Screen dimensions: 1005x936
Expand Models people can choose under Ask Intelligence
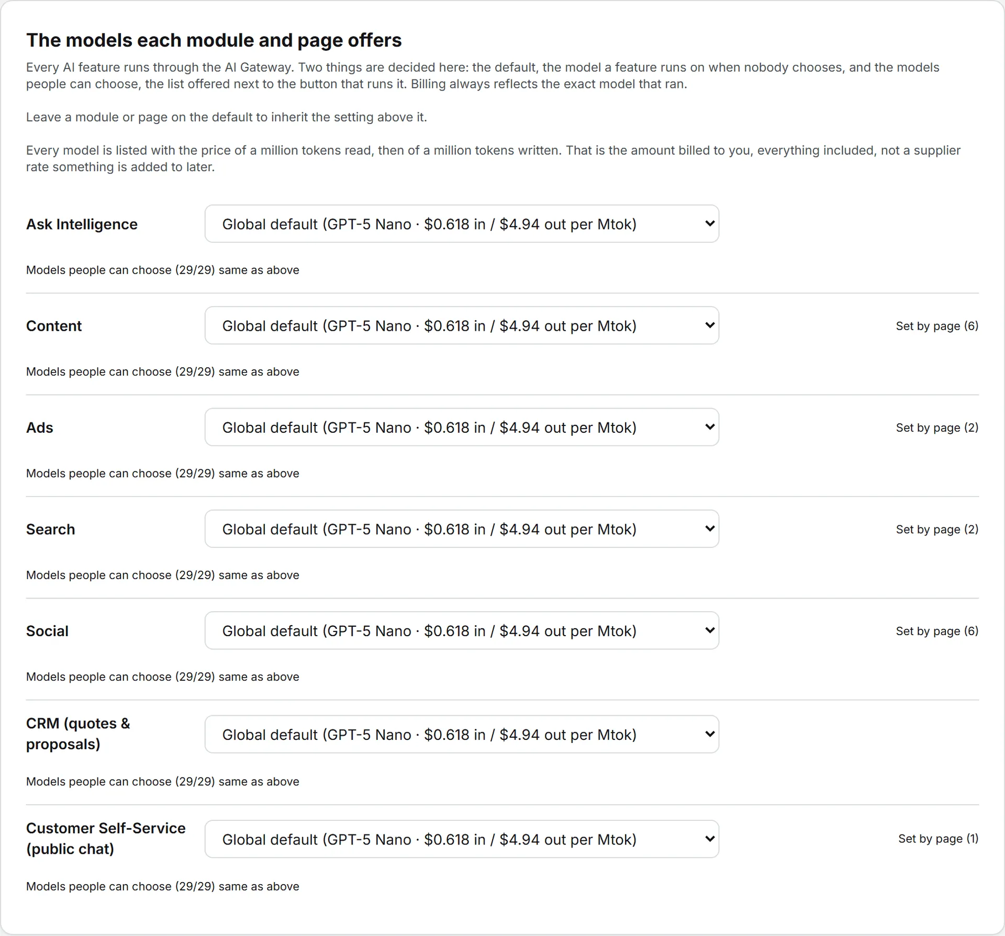click(163, 270)
